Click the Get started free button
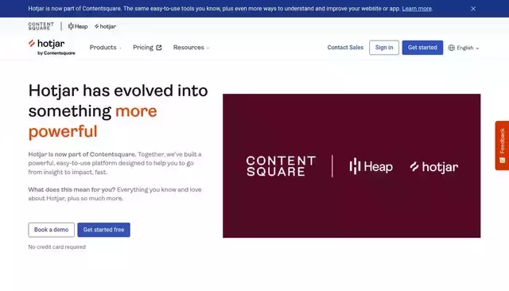This screenshot has width=509, height=291. (x=103, y=230)
